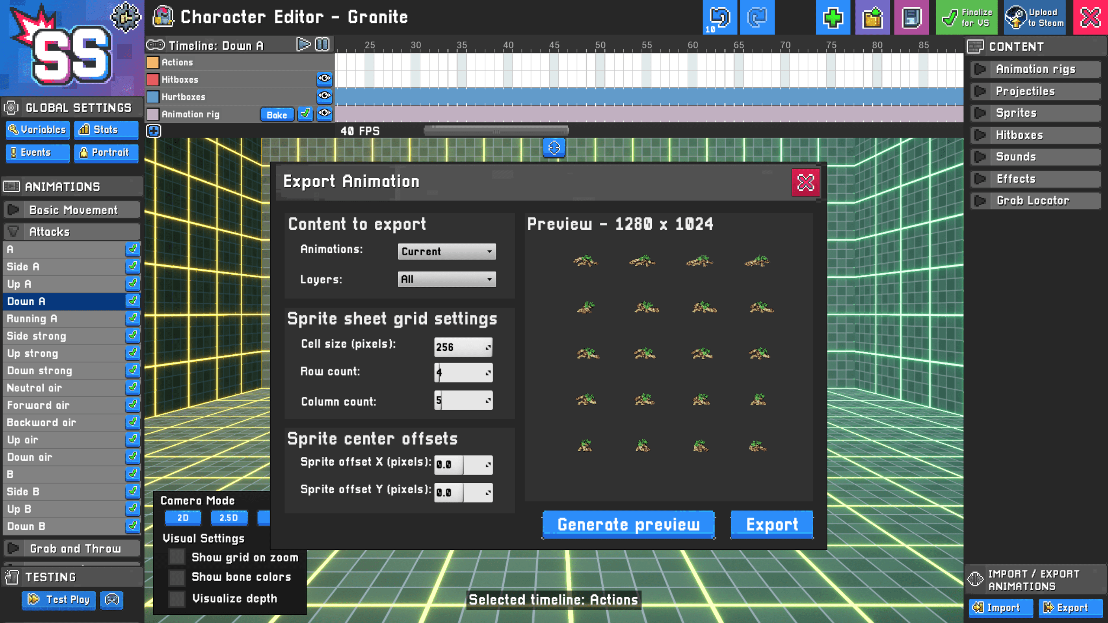This screenshot has width=1108, height=623.
Task: Click the add timeline layer plus icon
Action: (154, 131)
